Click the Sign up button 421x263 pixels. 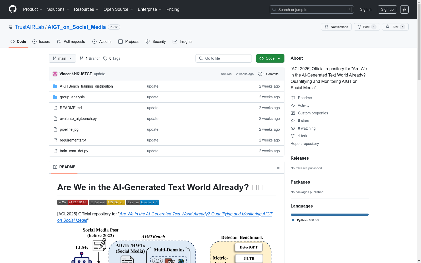pyautogui.click(x=387, y=9)
